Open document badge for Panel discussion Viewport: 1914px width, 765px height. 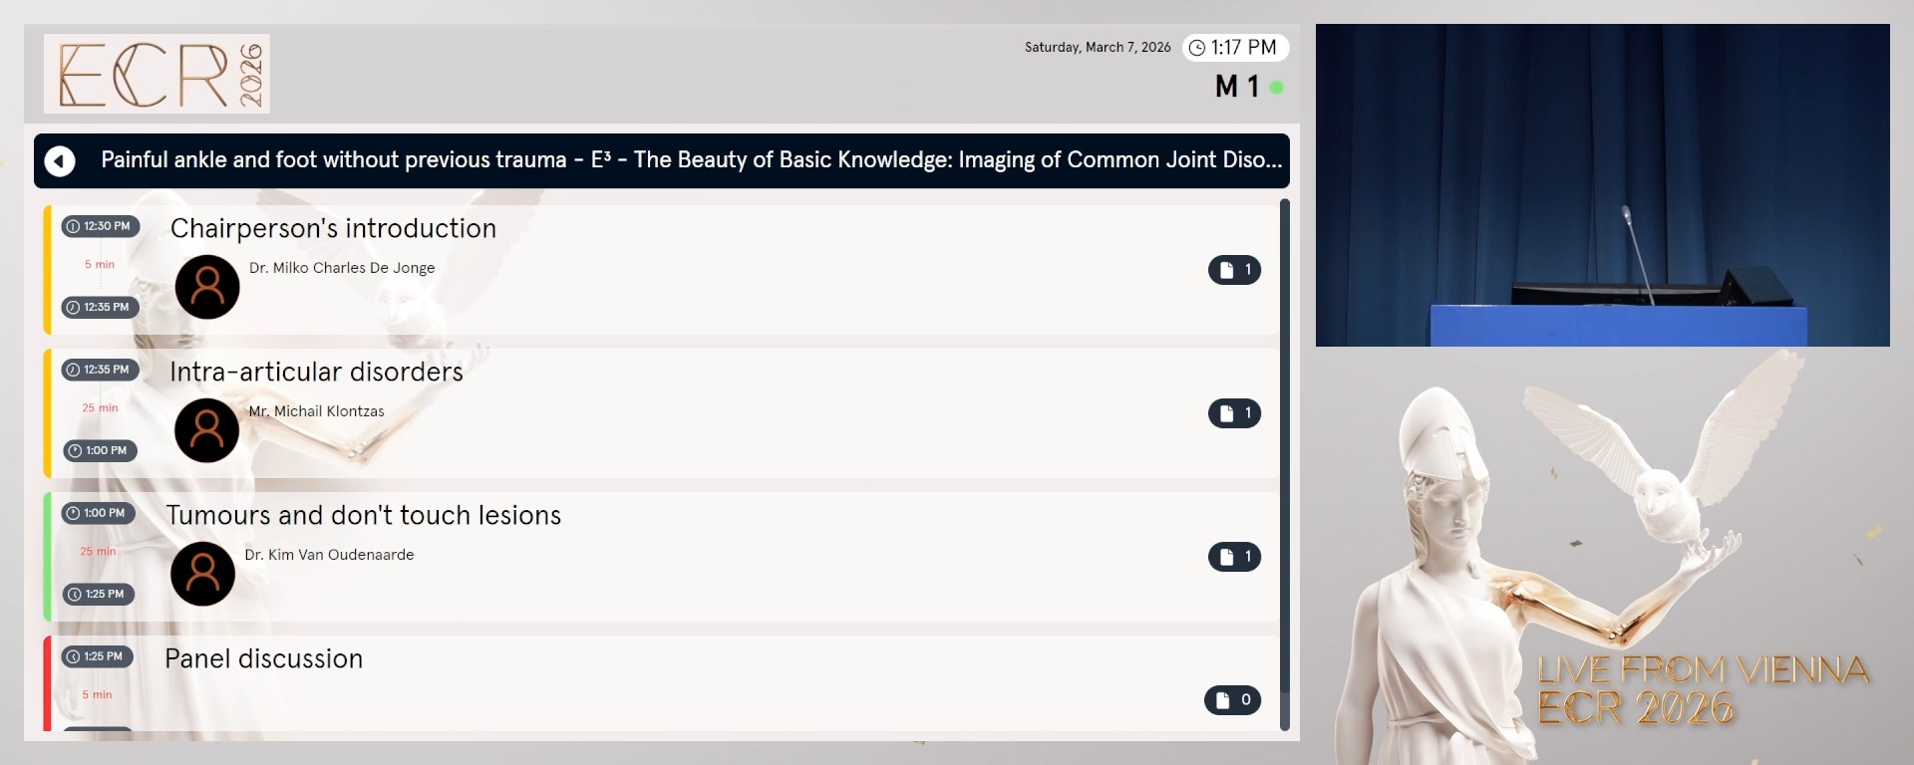1232,700
